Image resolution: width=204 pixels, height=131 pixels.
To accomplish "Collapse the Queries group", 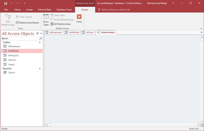I will pyautogui.click(x=40, y=69).
